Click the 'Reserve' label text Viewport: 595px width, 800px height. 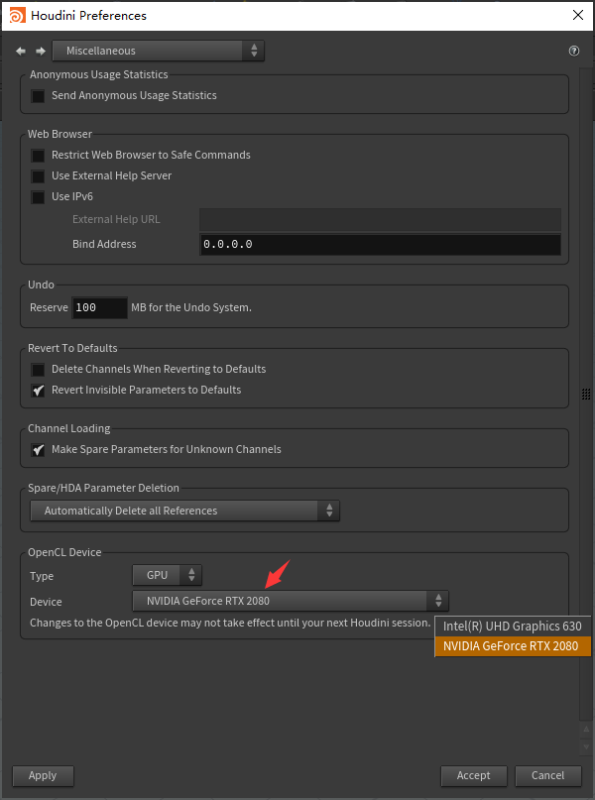[x=49, y=307]
